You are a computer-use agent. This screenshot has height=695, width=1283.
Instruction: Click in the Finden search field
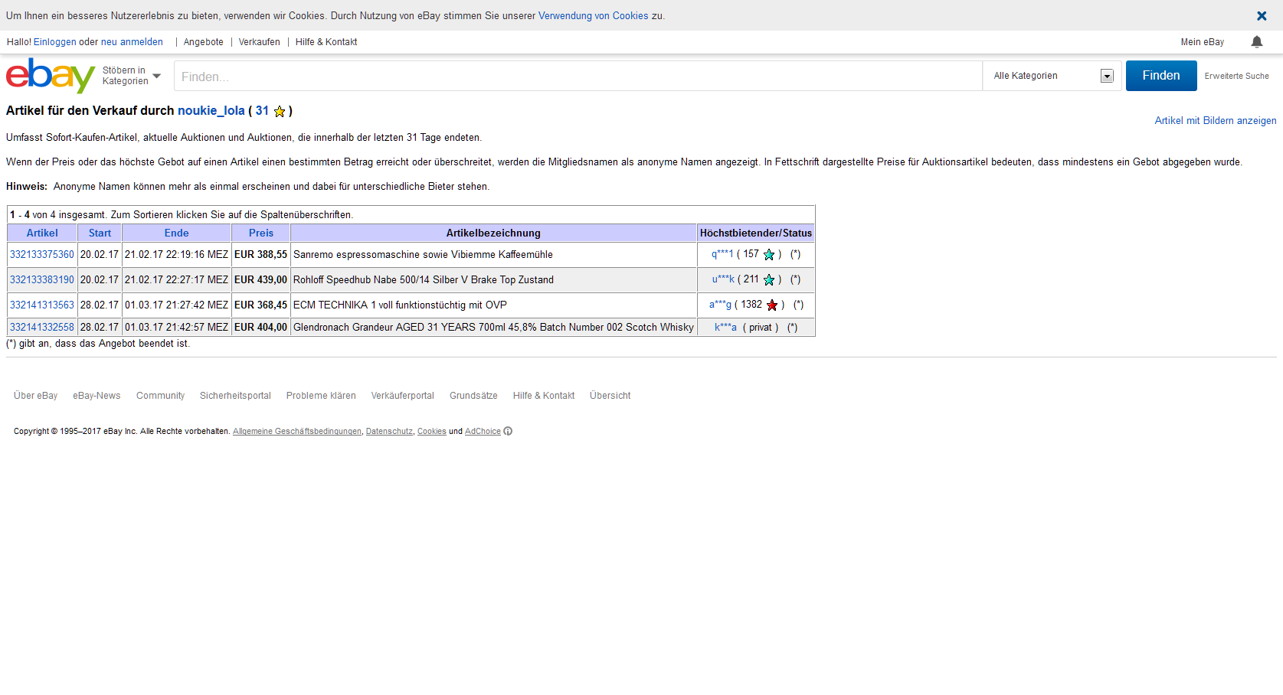[x=578, y=76]
